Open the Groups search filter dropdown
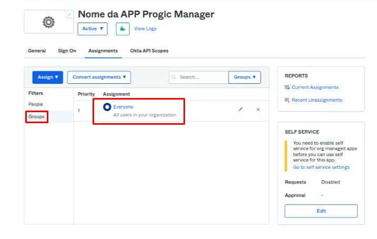Image resolution: width=377 pixels, height=239 pixels. [244, 77]
